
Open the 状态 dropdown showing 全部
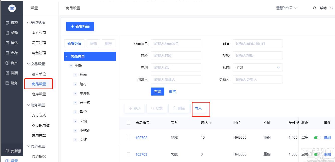[257, 67]
